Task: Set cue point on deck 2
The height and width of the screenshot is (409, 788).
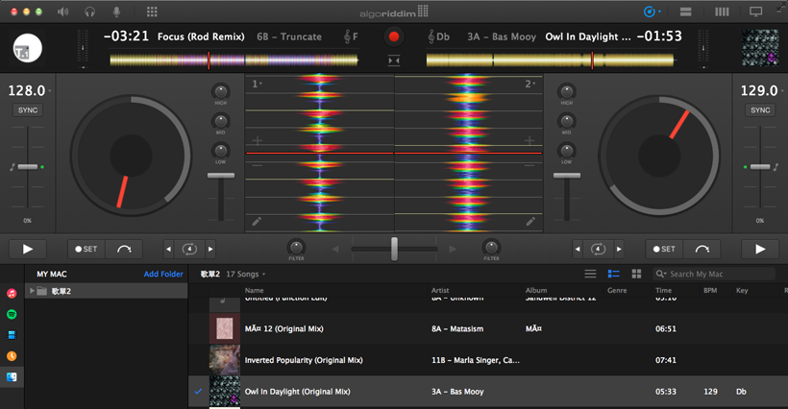Action: [x=664, y=249]
